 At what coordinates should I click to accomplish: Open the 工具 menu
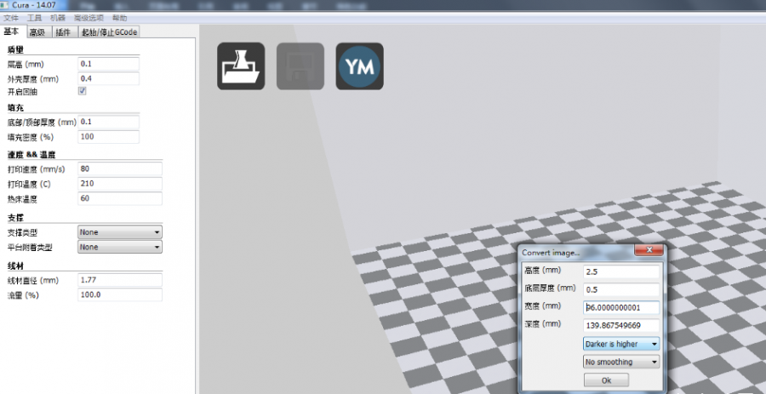pyautogui.click(x=34, y=18)
